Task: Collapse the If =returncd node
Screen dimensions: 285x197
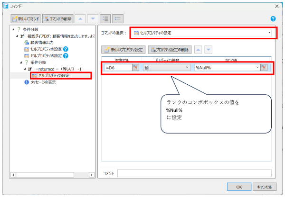Action: 25,69
